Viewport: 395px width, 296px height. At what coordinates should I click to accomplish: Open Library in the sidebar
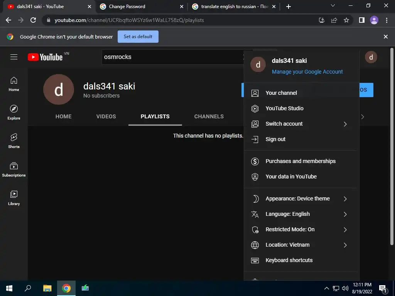tap(14, 198)
